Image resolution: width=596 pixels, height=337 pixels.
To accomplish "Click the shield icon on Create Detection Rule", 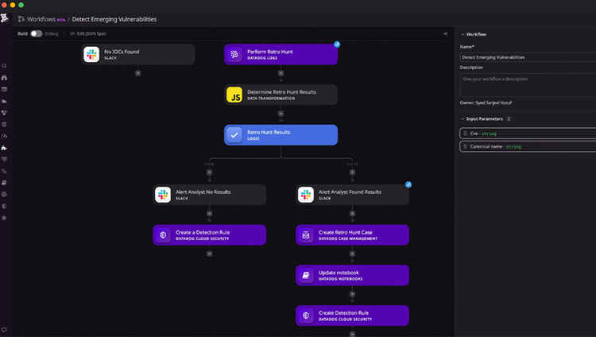I will click(306, 316).
